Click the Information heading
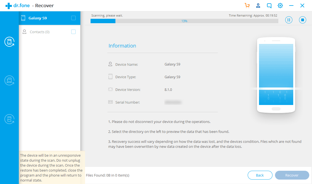312x184 pixels. 122,46
